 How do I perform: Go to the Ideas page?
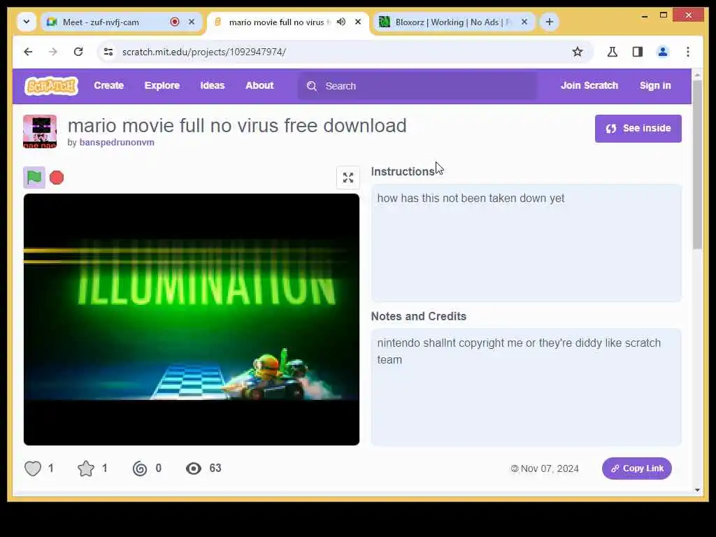pyautogui.click(x=213, y=85)
